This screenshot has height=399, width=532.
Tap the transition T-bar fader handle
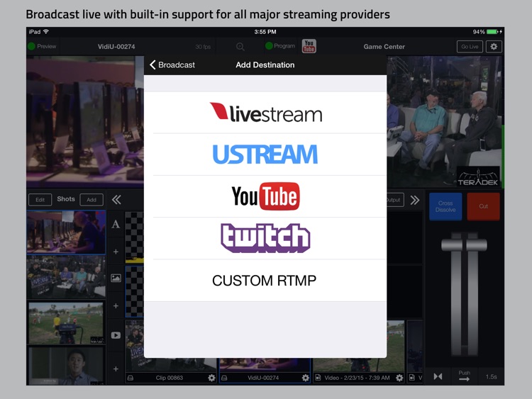(464, 245)
